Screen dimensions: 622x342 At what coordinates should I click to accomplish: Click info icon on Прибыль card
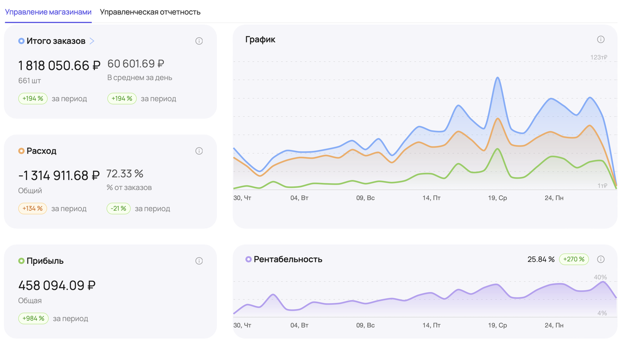[199, 261]
